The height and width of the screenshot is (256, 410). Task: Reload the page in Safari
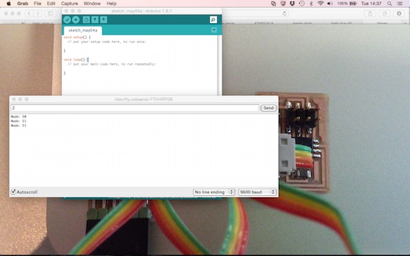click(284, 14)
